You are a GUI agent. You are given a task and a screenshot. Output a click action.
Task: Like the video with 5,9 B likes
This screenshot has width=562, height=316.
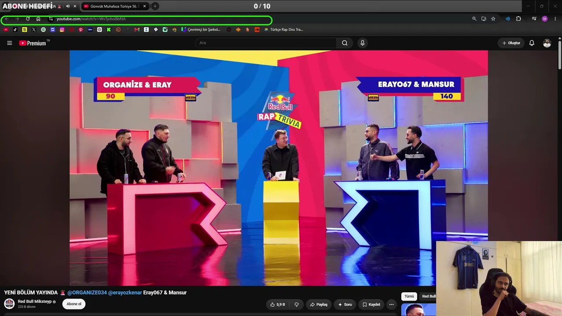277,305
